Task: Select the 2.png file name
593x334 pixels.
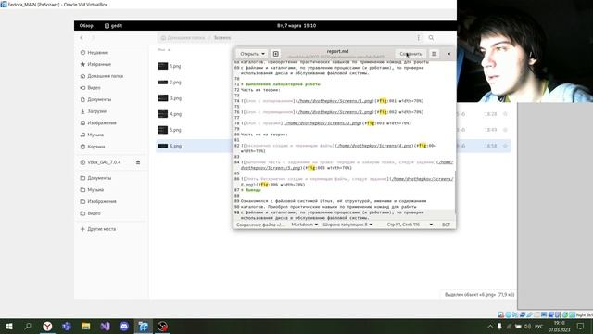Action: click(x=175, y=83)
